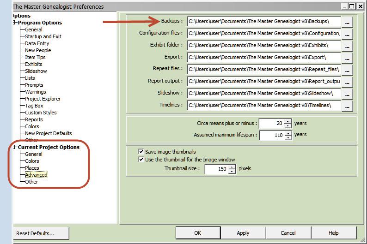This screenshot has height=244, width=367.
Task: Edit the Exhibit folder path field
Action: [264, 46]
